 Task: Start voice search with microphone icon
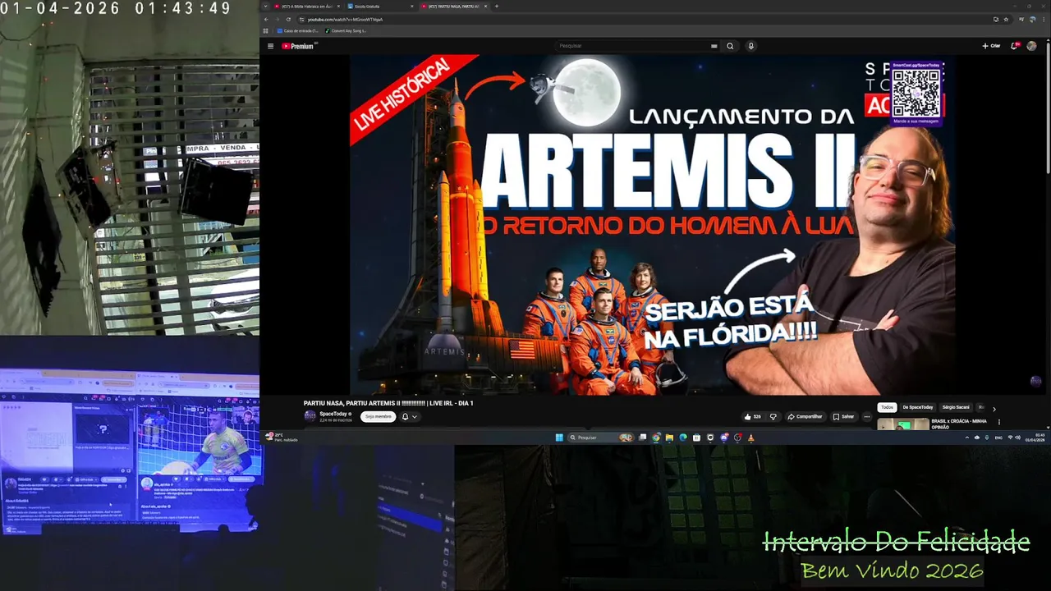pos(750,46)
